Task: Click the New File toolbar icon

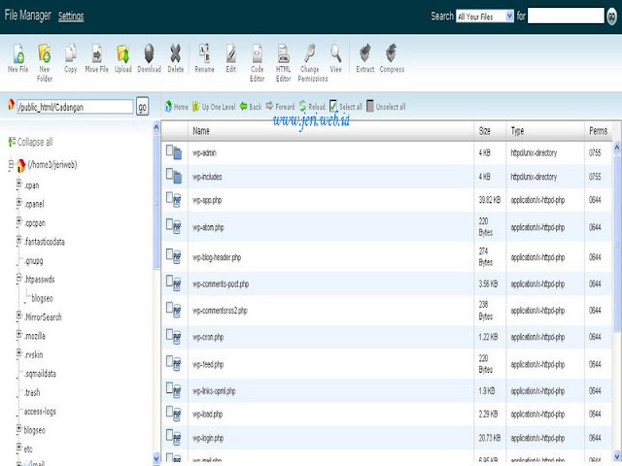Action: click(18, 54)
